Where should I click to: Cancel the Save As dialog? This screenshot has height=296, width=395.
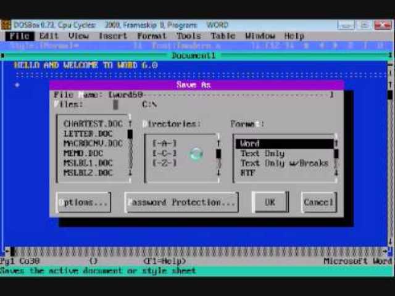click(319, 202)
